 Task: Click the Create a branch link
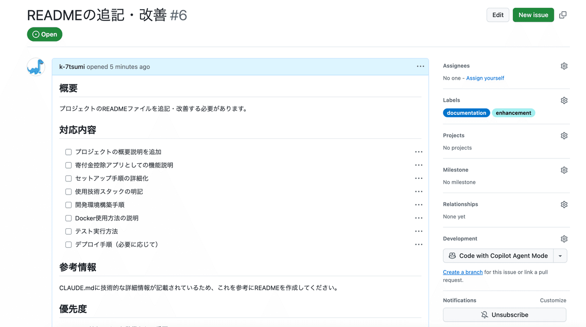462,272
